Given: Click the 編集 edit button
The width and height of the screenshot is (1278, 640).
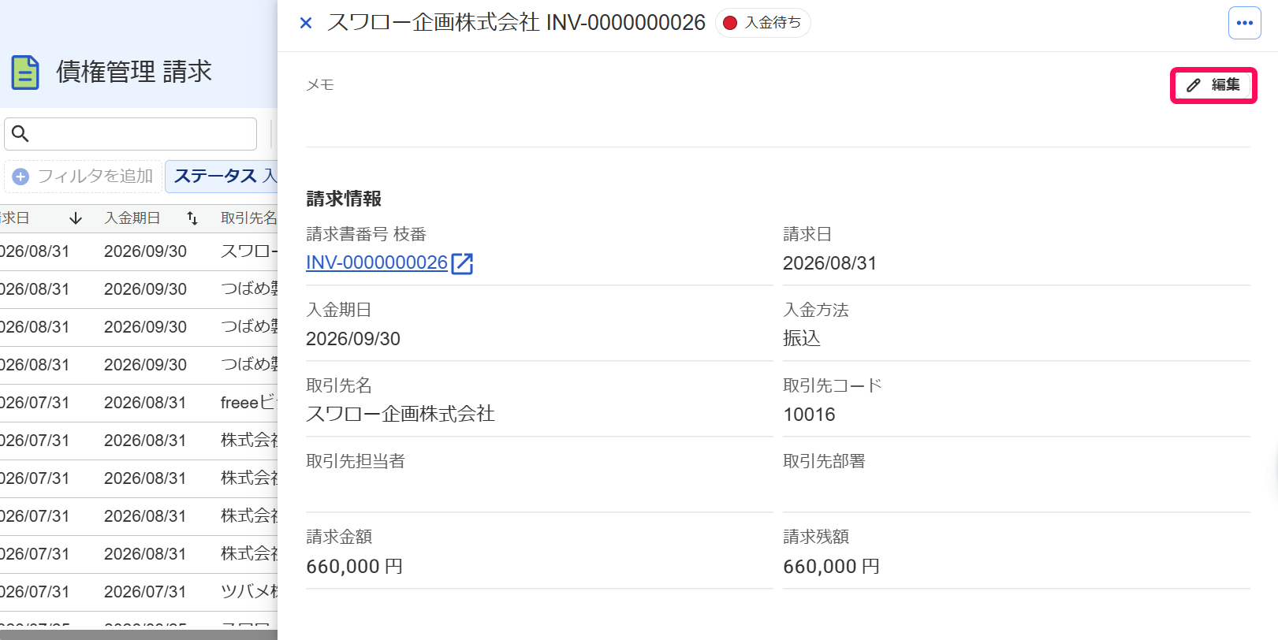Looking at the screenshot, I should [x=1213, y=85].
